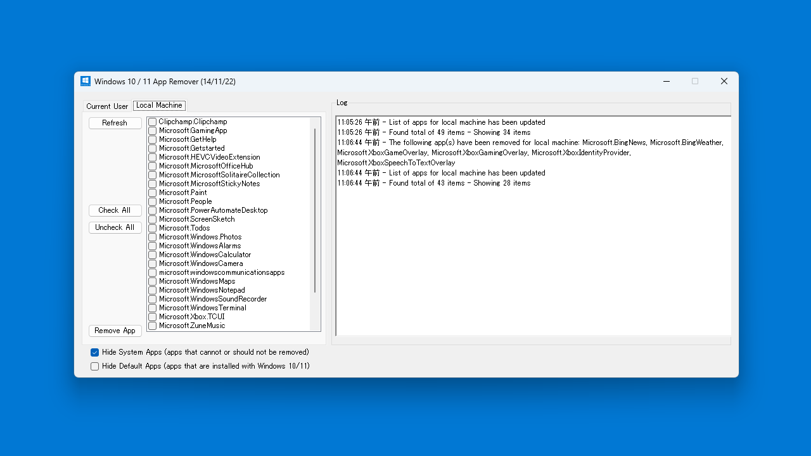This screenshot has width=811, height=456.
Task: Check Microsoft.MicrosoftStickyNotes checkbox
Action: click(x=153, y=184)
